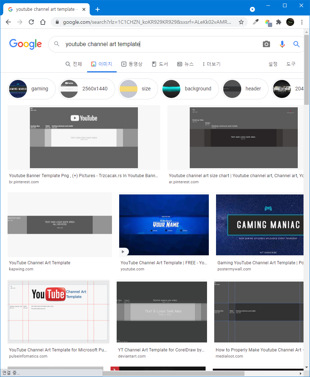Screen dimensions: 310x377
Task: Open 도구 search tools
Action: (291, 64)
